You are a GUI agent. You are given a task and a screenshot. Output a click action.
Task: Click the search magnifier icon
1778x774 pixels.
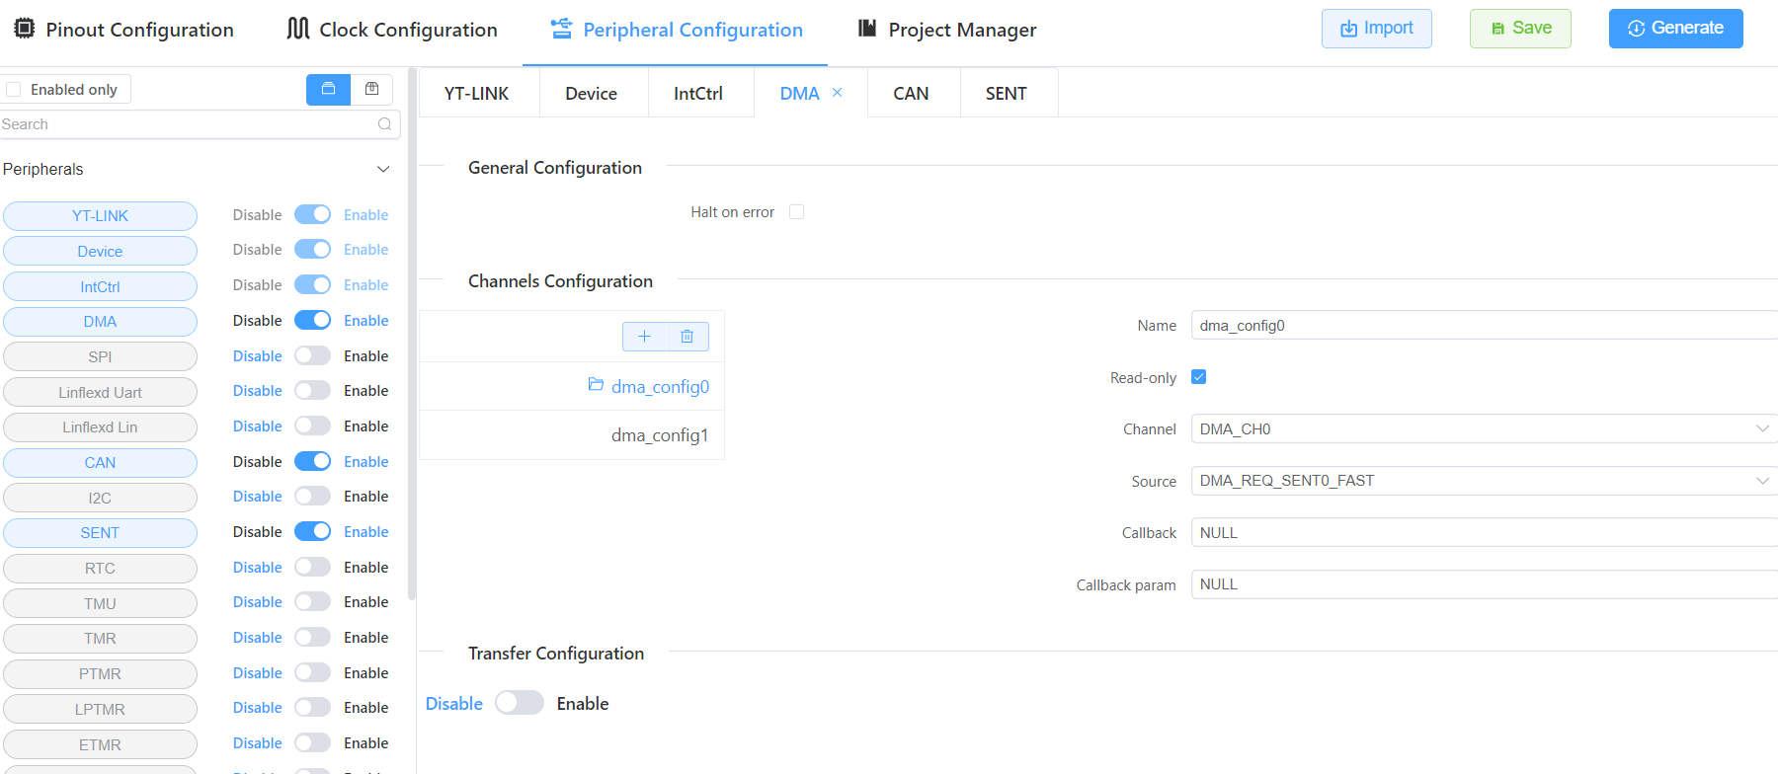coord(384,124)
